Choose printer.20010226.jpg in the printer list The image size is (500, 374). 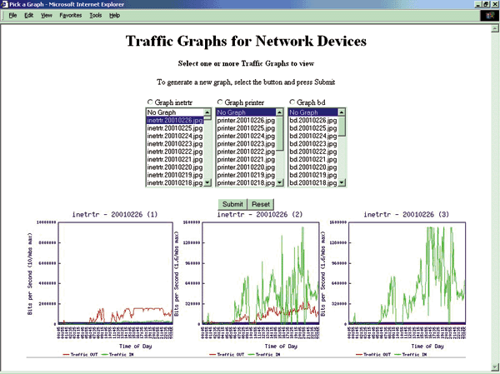pyautogui.click(x=245, y=120)
